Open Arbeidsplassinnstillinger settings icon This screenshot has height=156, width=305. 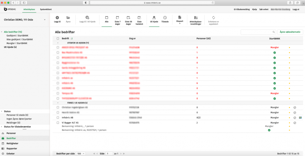(x=196, y=17)
